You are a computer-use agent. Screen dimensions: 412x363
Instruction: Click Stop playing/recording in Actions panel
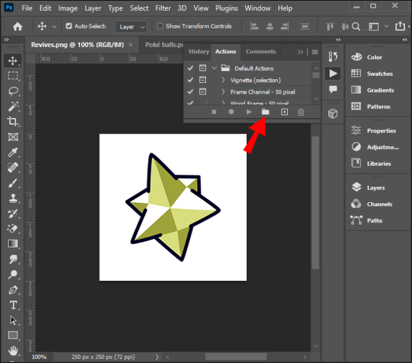click(x=214, y=112)
